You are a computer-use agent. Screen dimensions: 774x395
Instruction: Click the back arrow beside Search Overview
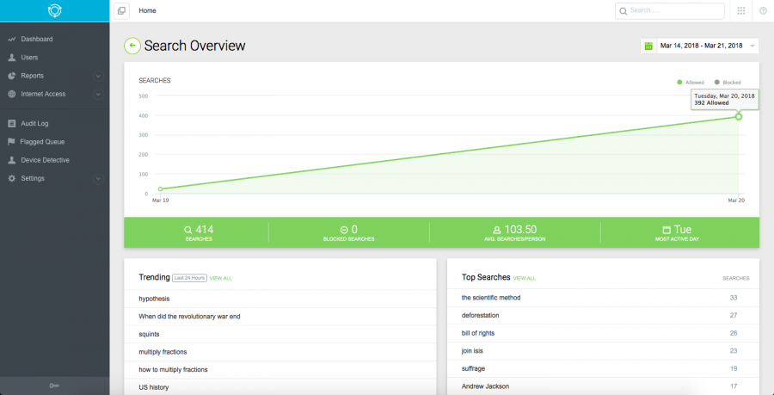point(132,46)
